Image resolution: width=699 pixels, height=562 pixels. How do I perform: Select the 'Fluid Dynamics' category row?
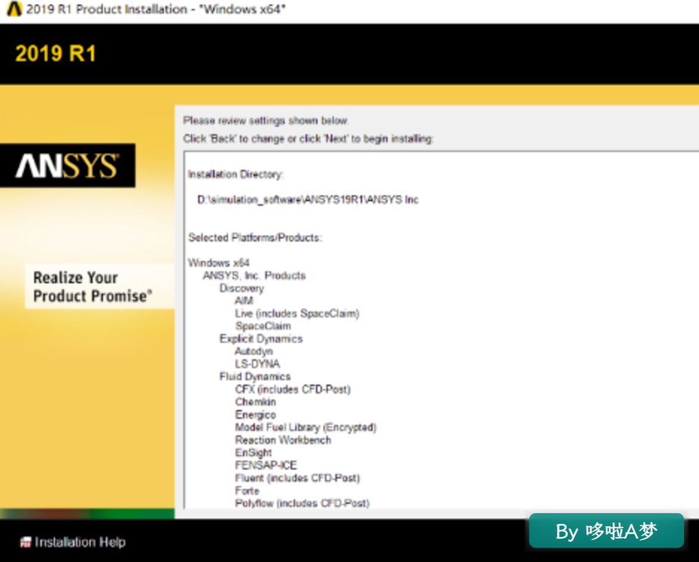[254, 377]
